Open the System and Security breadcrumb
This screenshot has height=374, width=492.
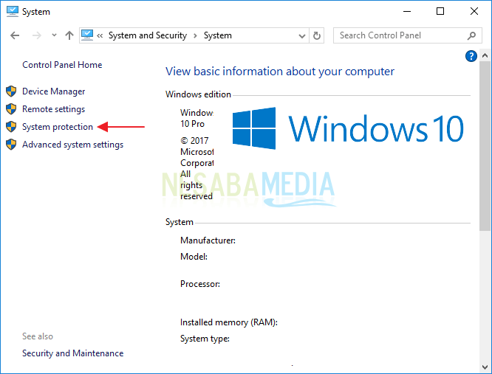point(148,35)
